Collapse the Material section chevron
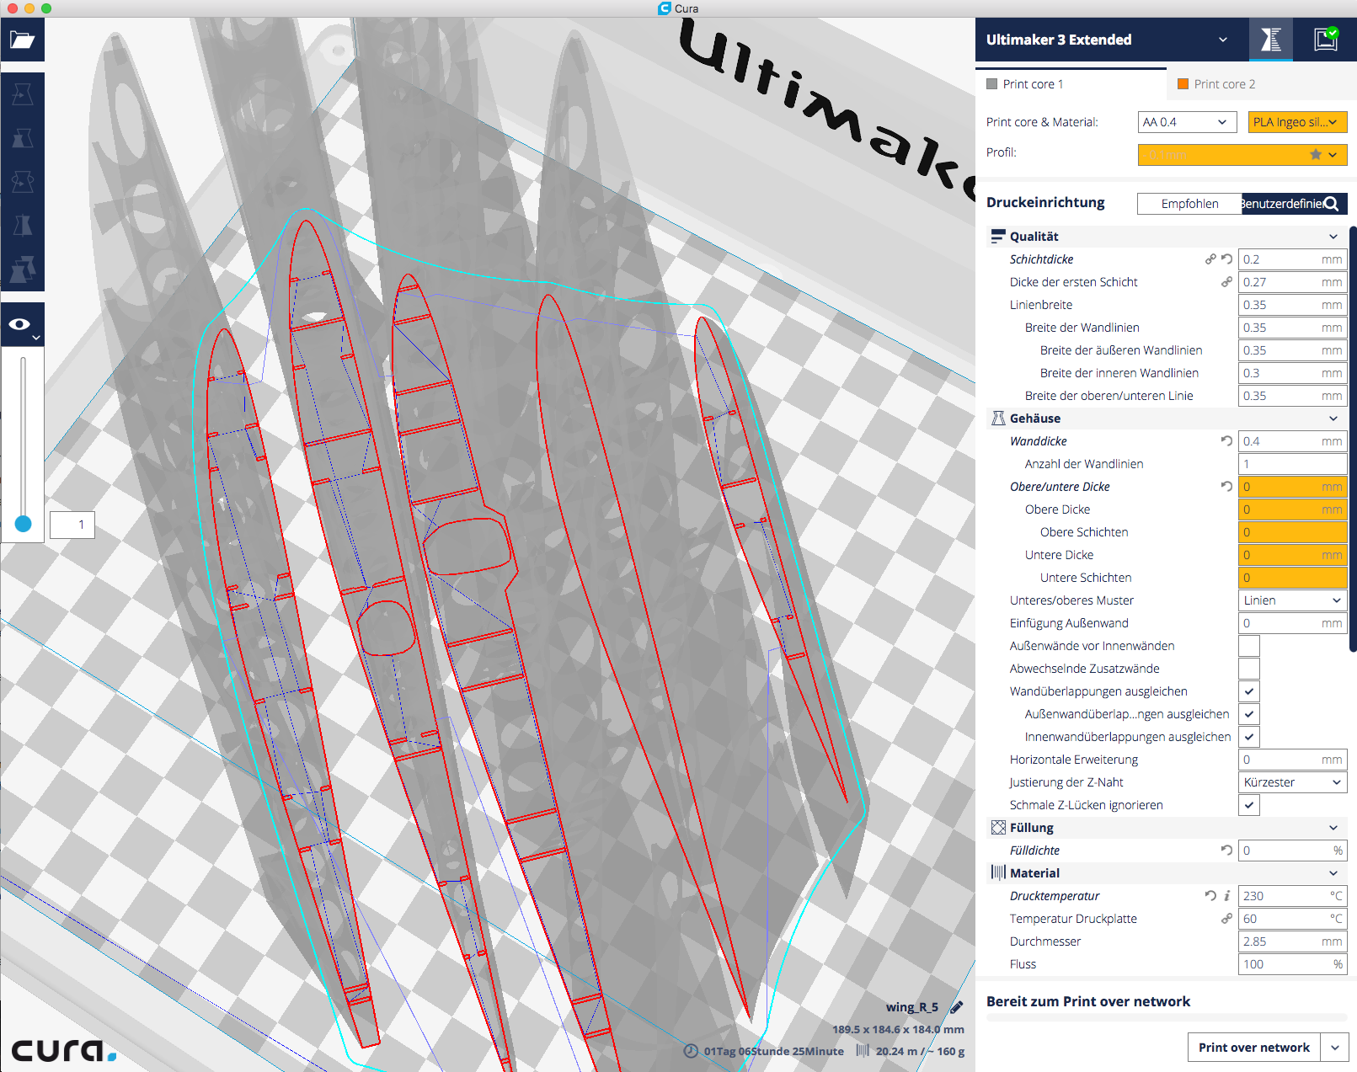The height and width of the screenshot is (1072, 1357). (1333, 873)
